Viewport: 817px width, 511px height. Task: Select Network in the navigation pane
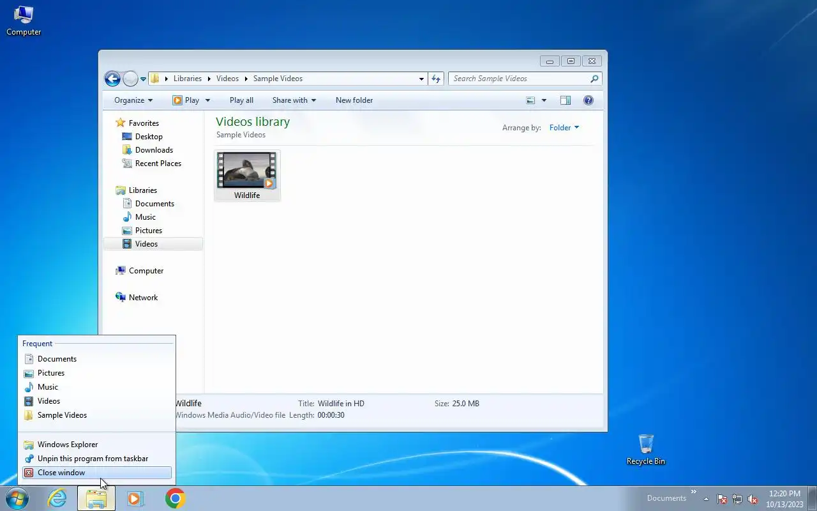coord(143,298)
